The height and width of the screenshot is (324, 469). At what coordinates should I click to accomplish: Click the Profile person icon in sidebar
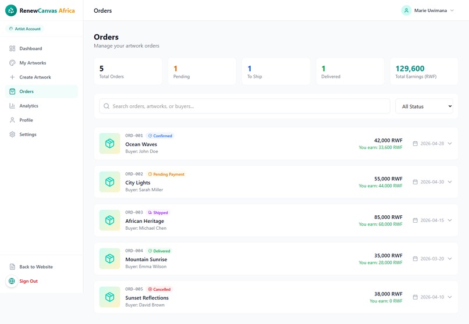pyautogui.click(x=12, y=120)
